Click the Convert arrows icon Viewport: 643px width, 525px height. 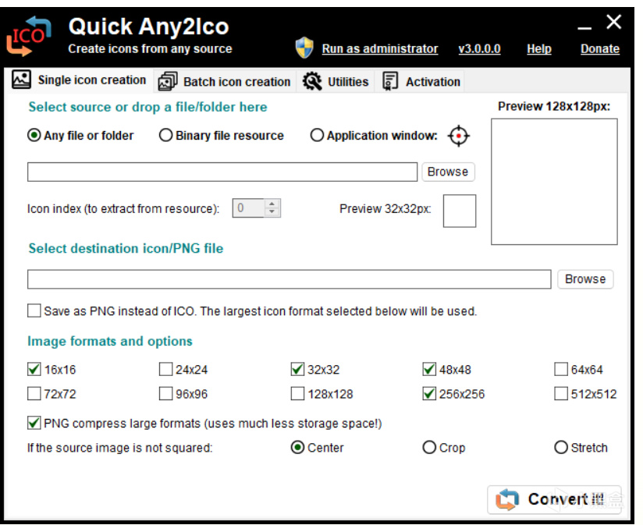pyautogui.click(x=507, y=499)
